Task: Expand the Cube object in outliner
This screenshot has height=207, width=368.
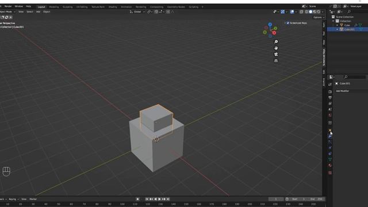Action: (338, 25)
